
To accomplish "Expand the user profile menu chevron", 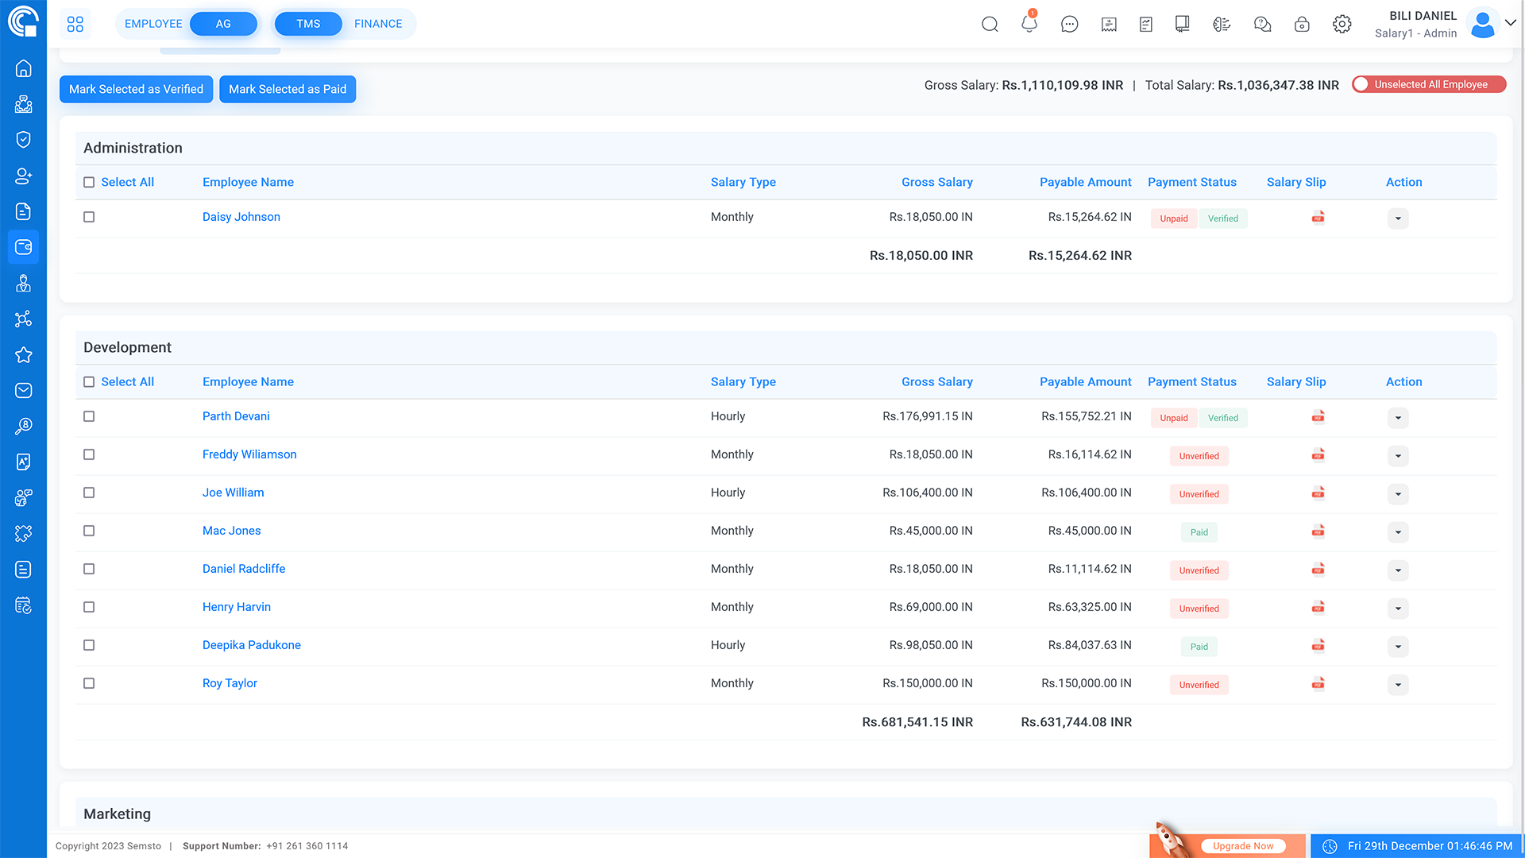I will click(1511, 23).
